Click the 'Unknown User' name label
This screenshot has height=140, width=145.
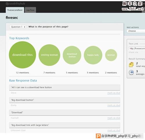tap(18, 130)
